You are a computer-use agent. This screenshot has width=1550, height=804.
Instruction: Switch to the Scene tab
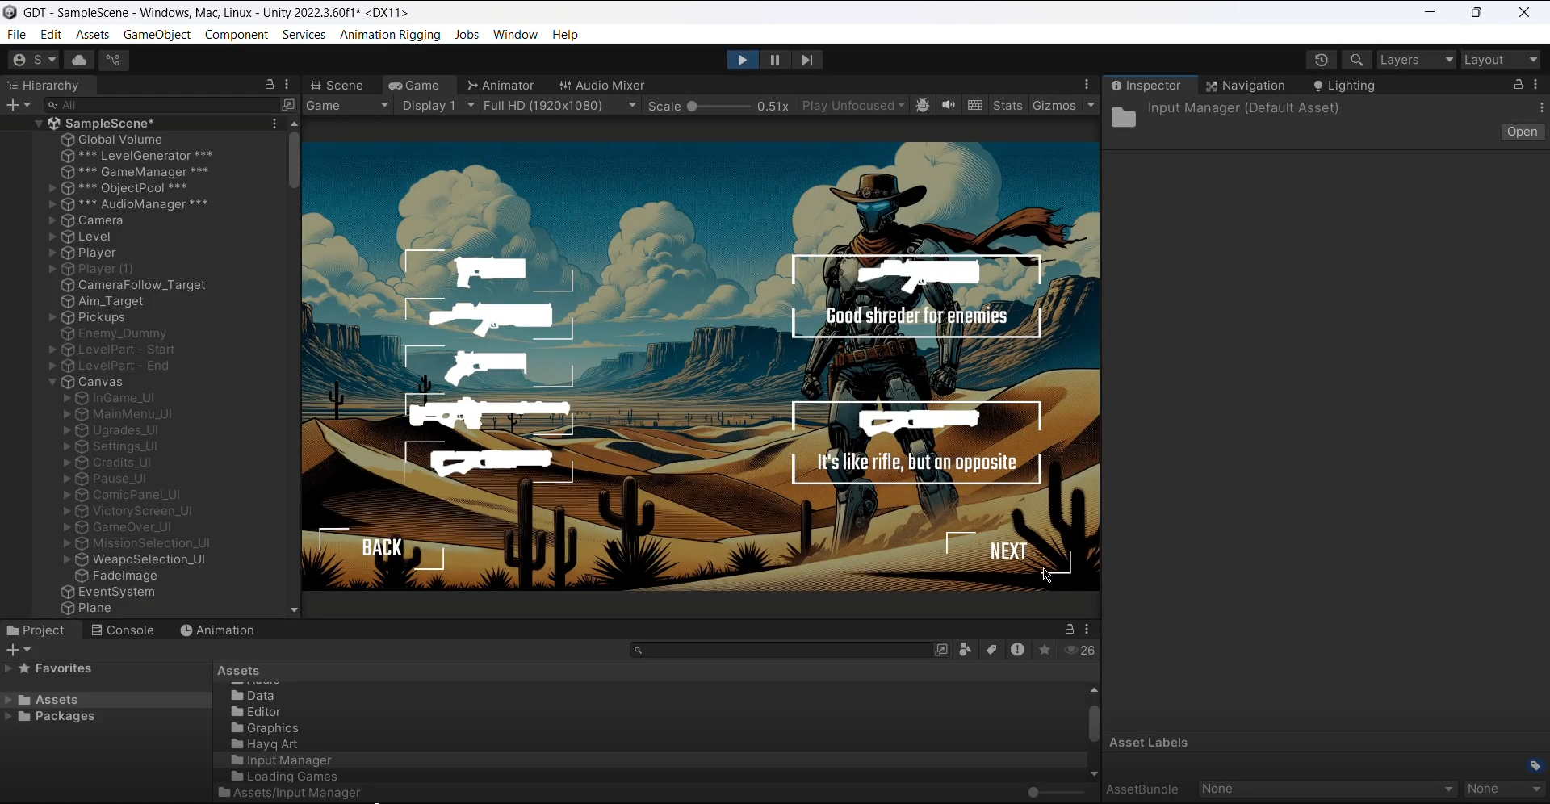[338, 86]
